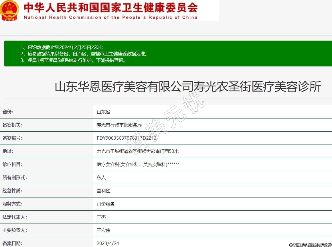Select the province value 山东省
This screenshot has width=332, height=247.
pos(103,112)
